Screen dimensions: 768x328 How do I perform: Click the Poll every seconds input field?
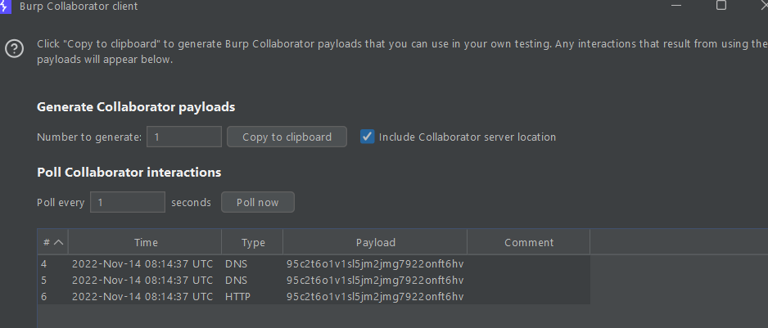click(127, 202)
